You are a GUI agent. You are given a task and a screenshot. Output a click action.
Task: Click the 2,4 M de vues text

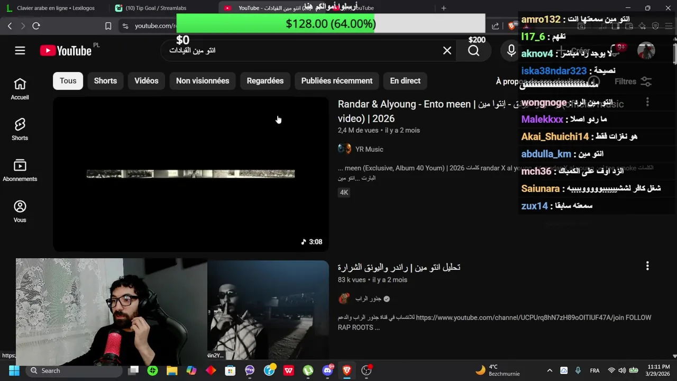[358, 130]
